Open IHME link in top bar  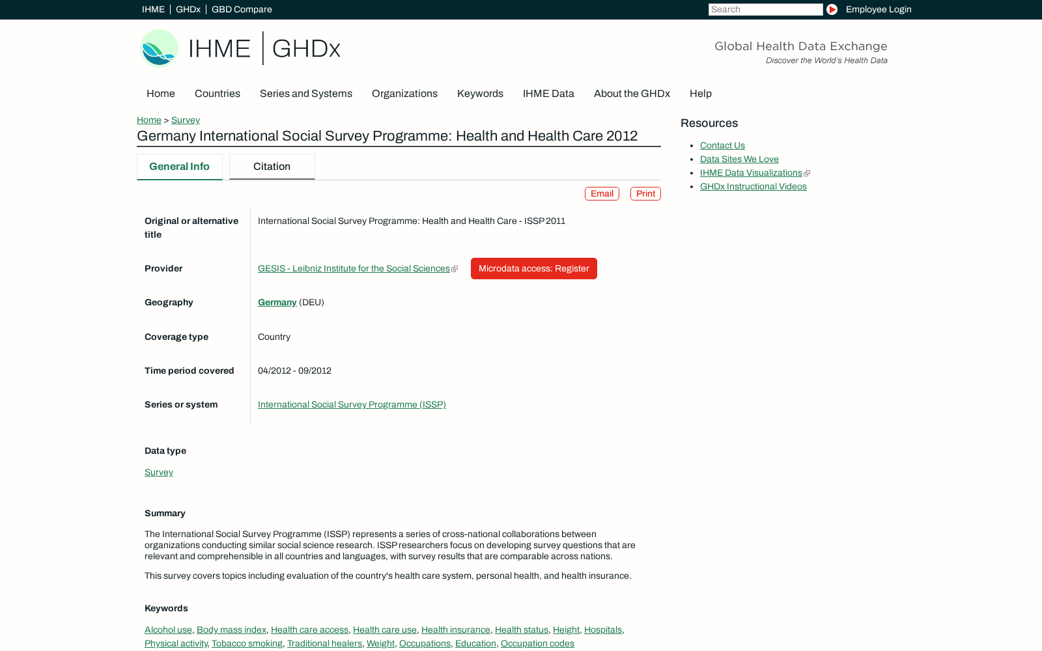[153, 9]
